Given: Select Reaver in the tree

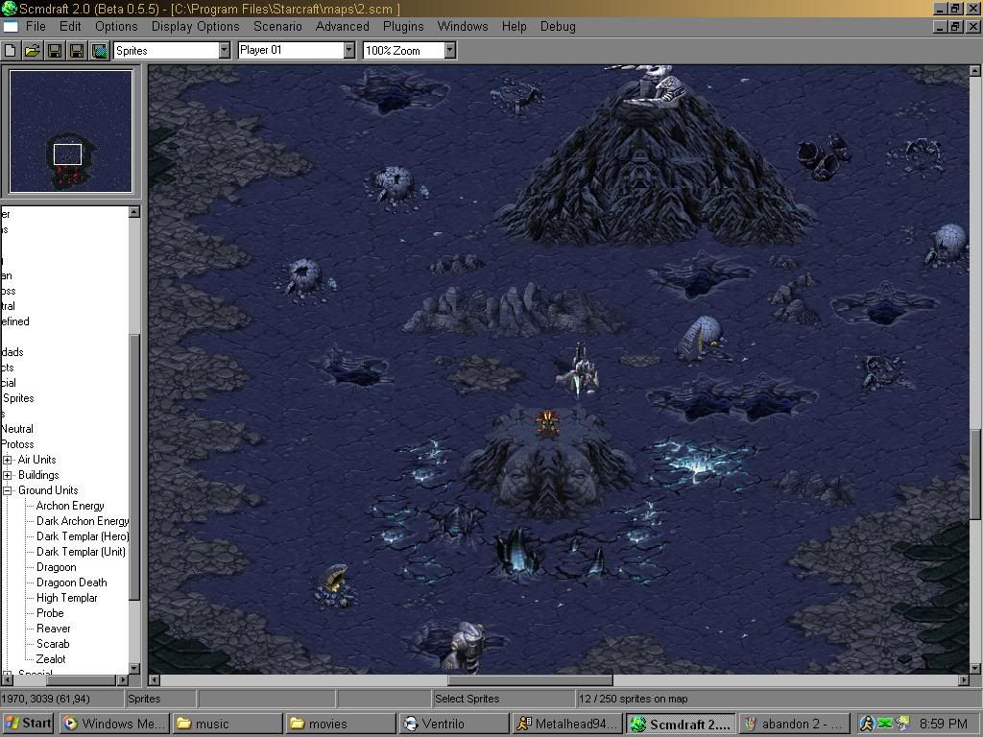Looking at the screenshot, I should pos(54,629).
